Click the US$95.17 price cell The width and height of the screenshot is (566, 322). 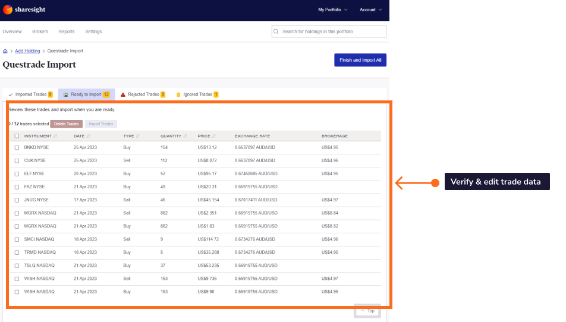[x=207, y=174]
